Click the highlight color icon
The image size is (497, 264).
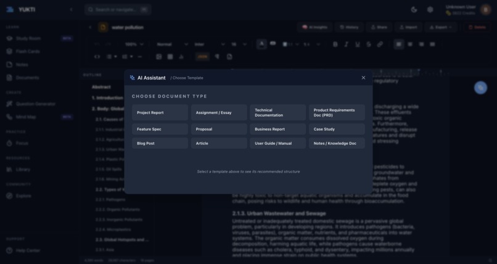click(x=273, y=43)
